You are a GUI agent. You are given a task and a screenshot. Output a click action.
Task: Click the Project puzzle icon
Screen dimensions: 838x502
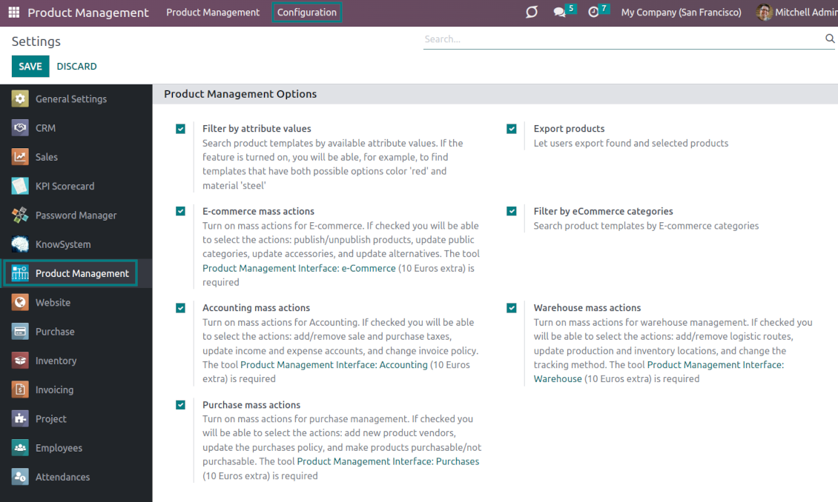tap(20, 419)
